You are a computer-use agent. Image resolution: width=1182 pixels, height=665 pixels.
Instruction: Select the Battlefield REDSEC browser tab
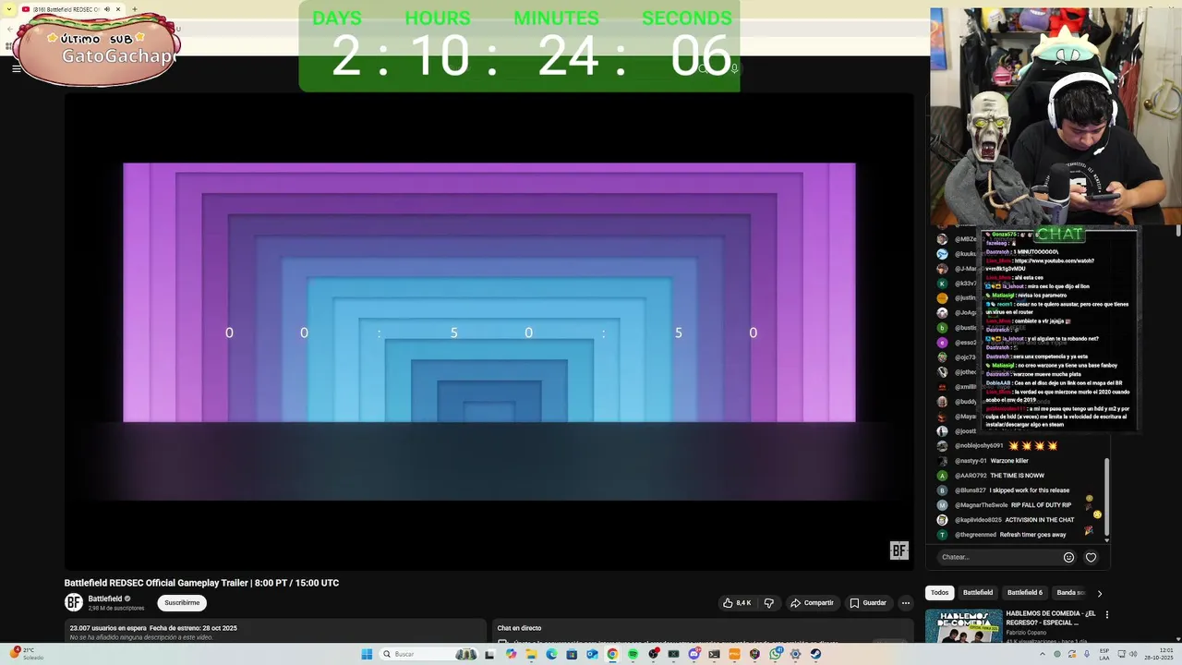coord(70,9)
